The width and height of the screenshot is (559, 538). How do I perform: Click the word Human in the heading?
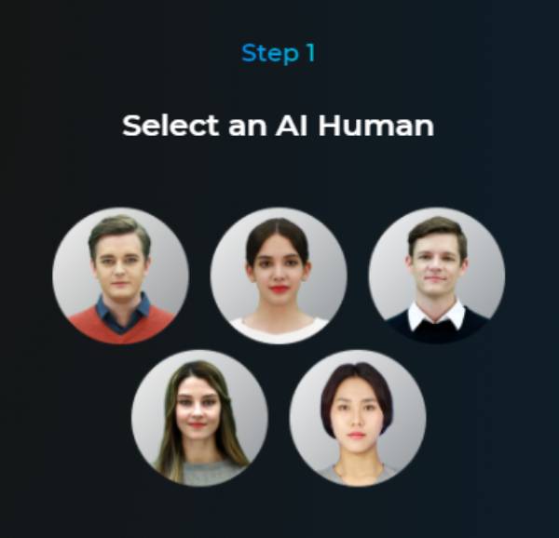pyautogui.click(x=376, y=126)
